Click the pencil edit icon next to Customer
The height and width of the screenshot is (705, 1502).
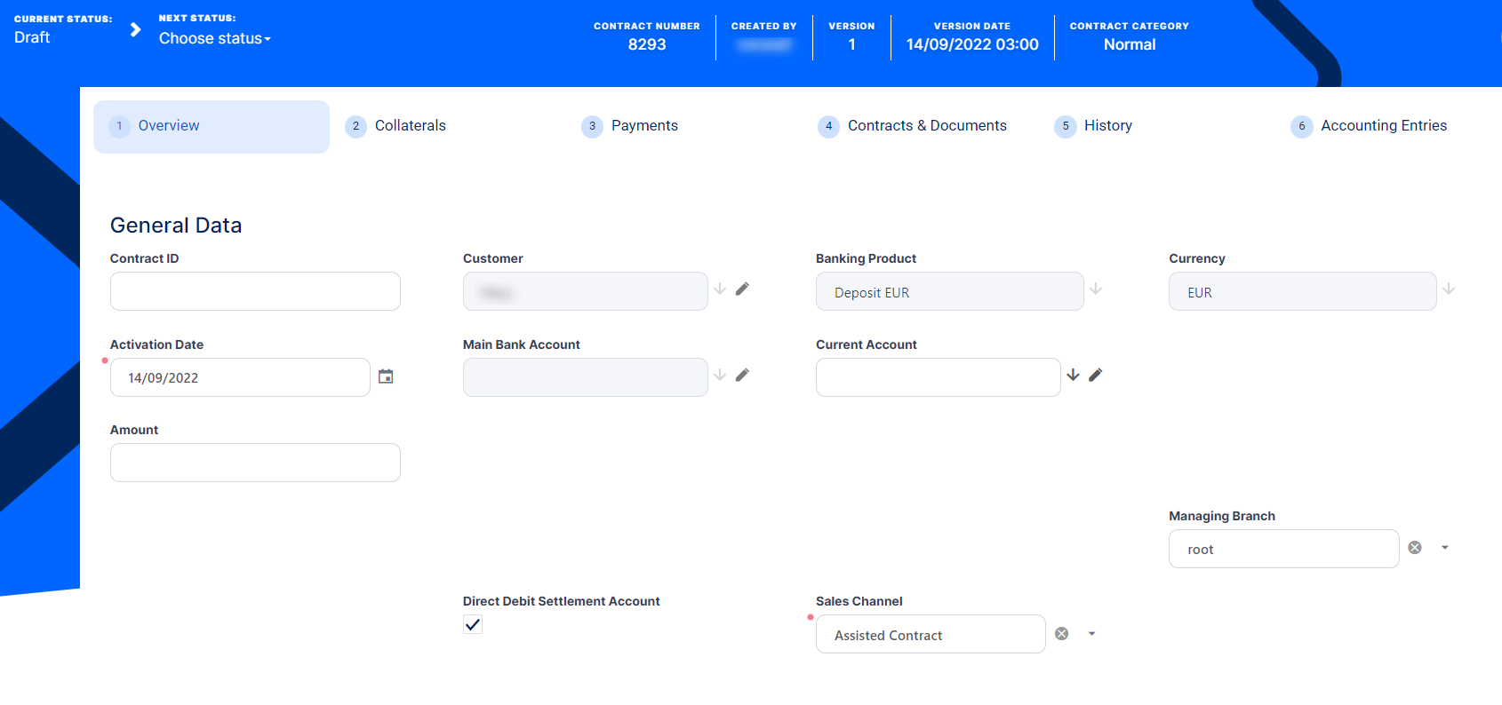(x=742, y=289)
